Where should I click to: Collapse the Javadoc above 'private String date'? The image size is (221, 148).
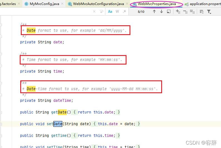click(1, 25)
